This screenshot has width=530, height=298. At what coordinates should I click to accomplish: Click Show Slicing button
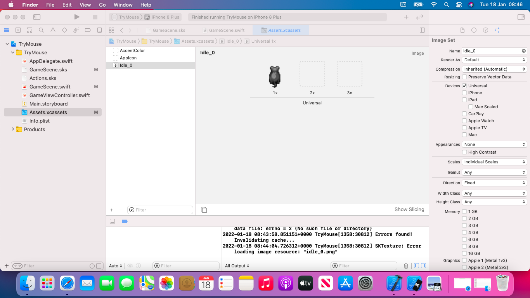tap(409, 210)
